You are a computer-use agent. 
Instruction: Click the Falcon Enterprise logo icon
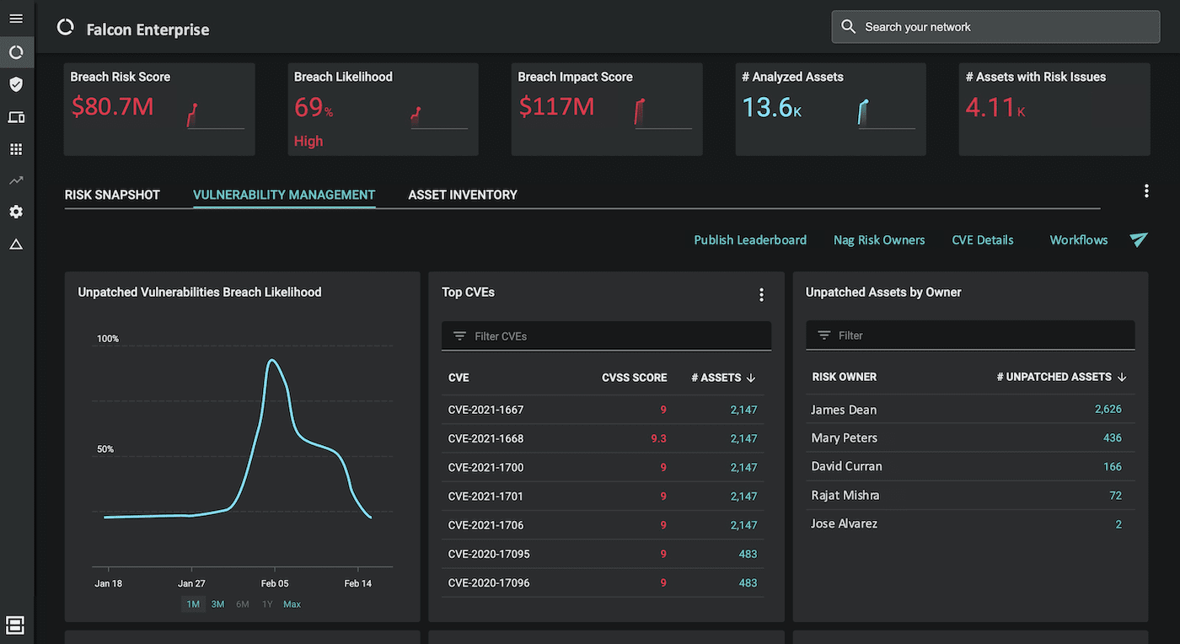pyautogui.click(x=65, y=28)
